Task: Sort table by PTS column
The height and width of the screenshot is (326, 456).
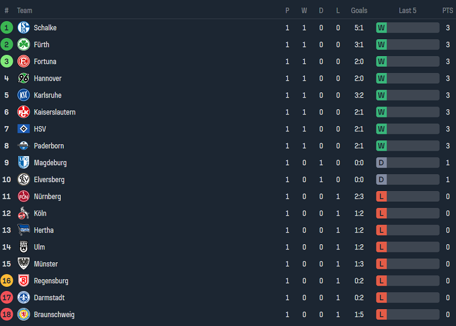Action: (x=448, y=11)
